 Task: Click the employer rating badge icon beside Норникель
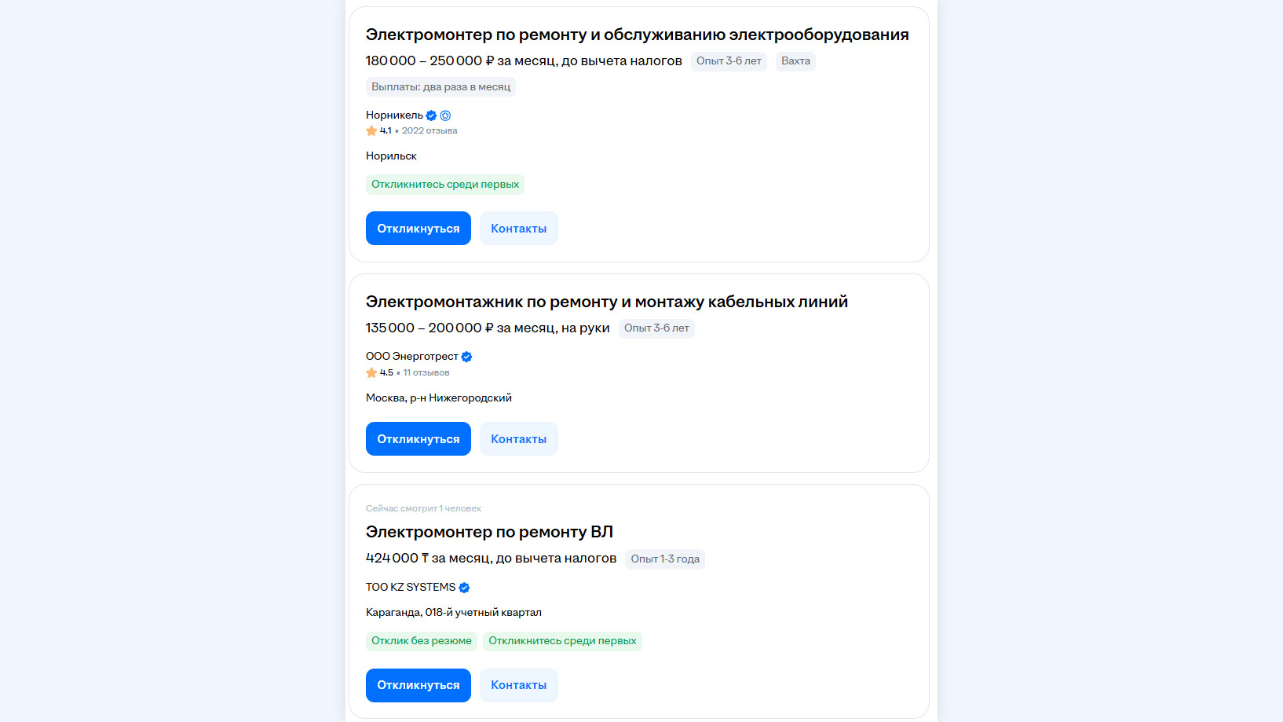pos(445,115)
